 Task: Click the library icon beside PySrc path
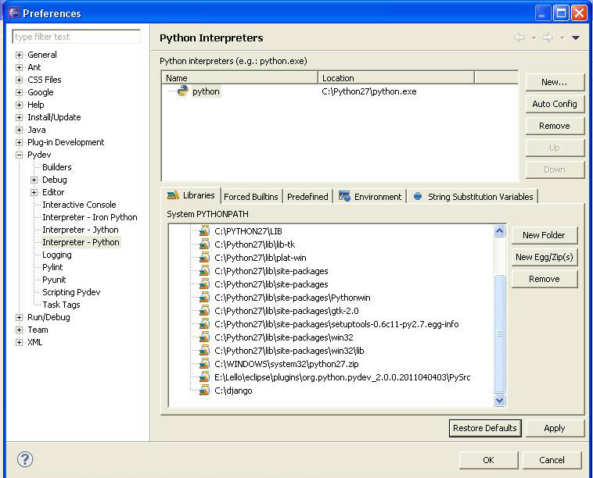pos(204,377)
